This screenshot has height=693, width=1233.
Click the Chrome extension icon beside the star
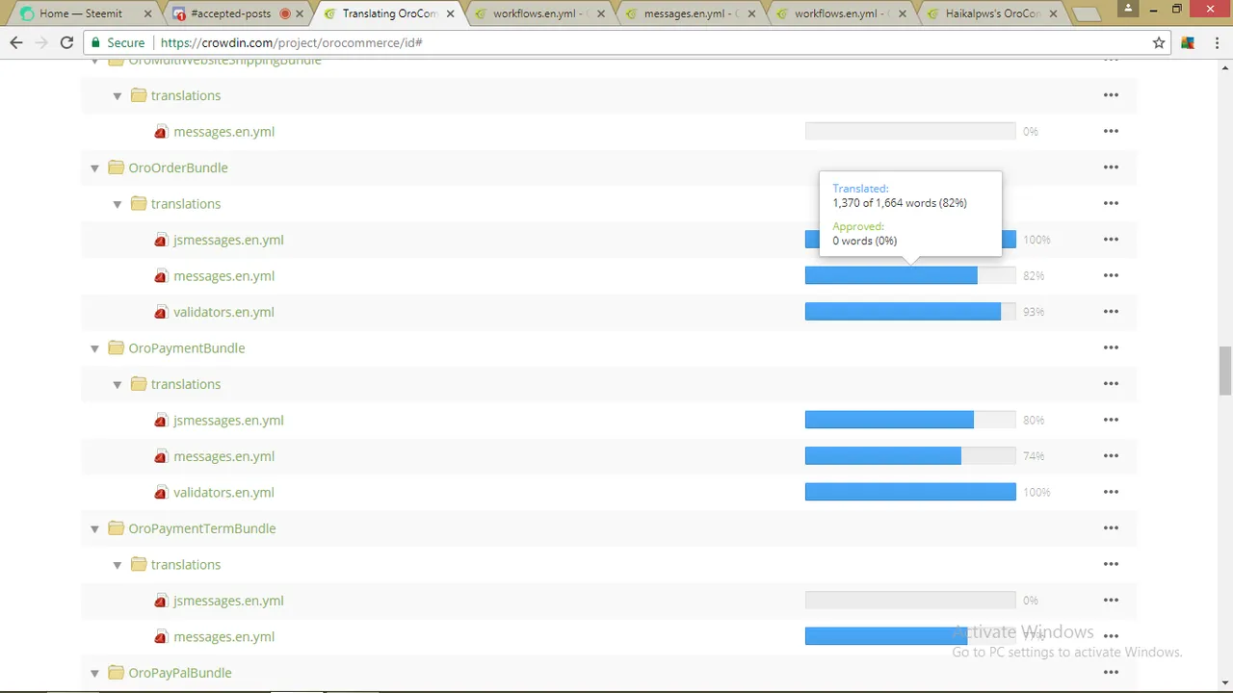1188,42
